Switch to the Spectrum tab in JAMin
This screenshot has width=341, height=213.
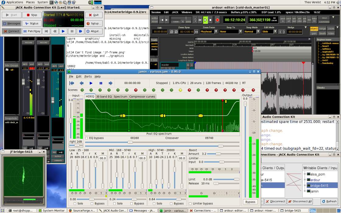point(120,96)
